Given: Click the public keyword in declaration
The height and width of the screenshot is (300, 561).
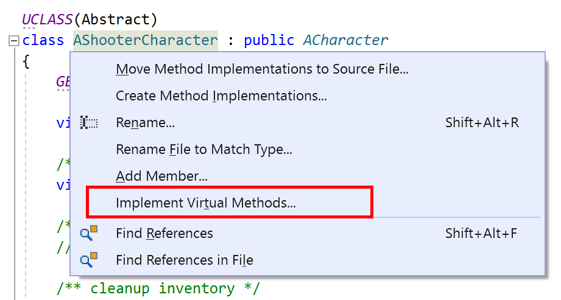Looking at the screenshot, I should pyautogui.click(x=268, y=41).
